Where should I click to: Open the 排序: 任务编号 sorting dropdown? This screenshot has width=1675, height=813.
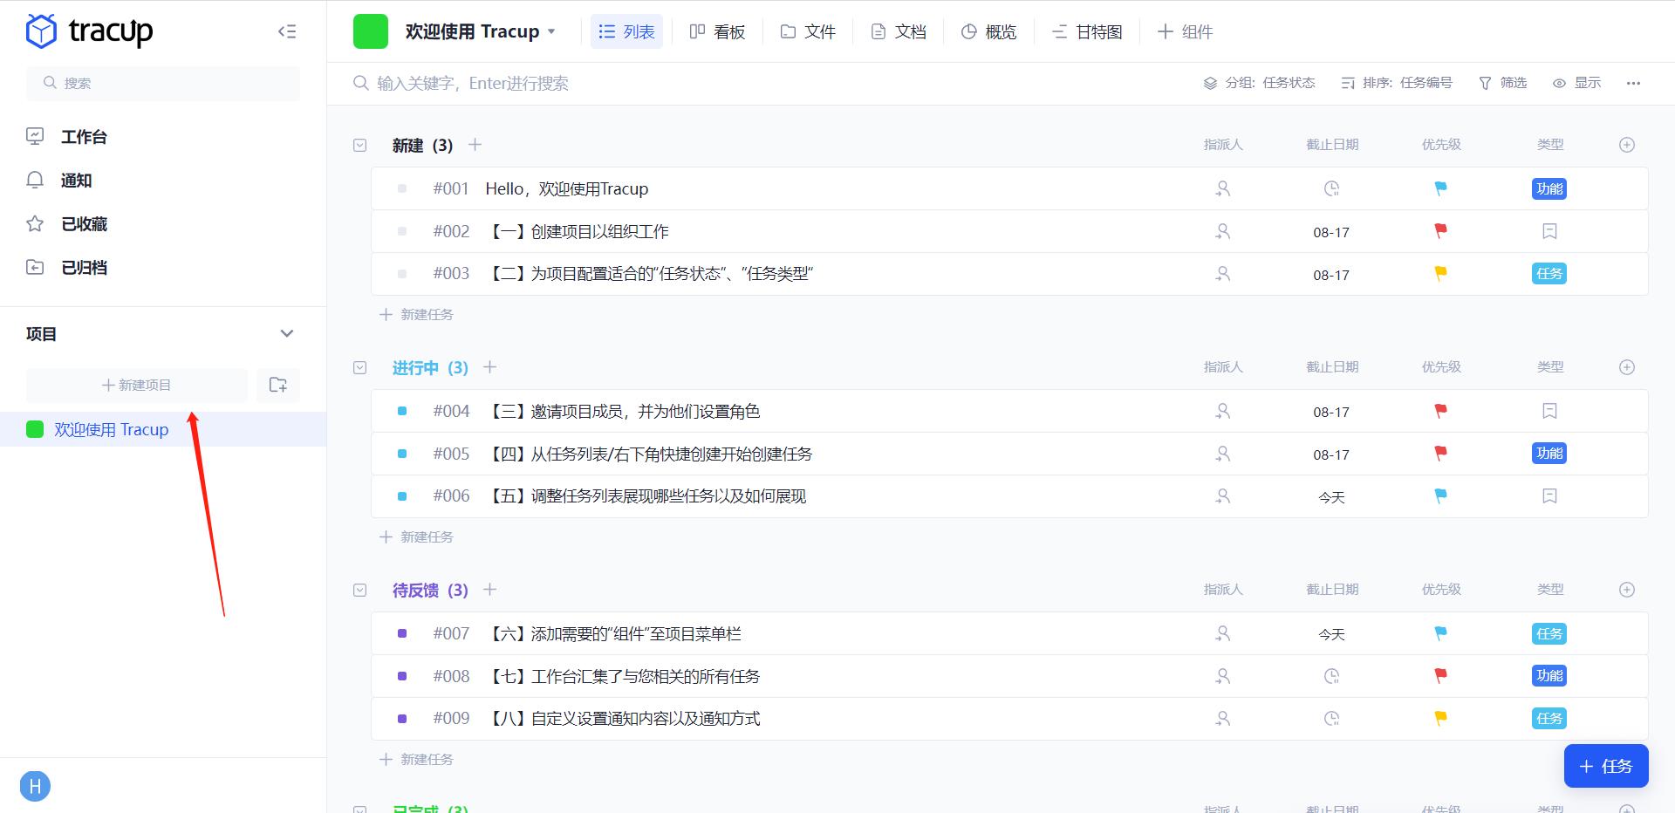(1397, 83)
